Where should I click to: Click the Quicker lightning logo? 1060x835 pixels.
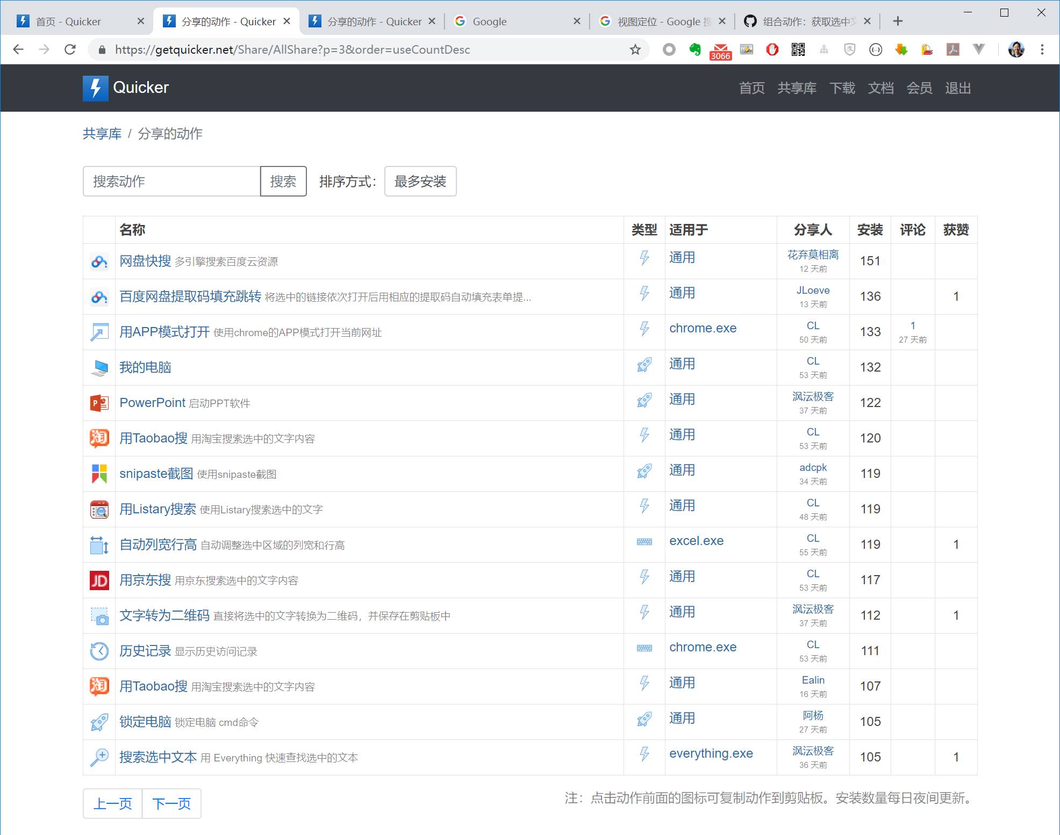pyautogui.click(x=95, y=88)
